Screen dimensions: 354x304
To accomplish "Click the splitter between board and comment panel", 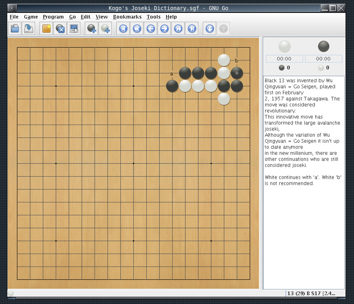I will tap(261, 163).
